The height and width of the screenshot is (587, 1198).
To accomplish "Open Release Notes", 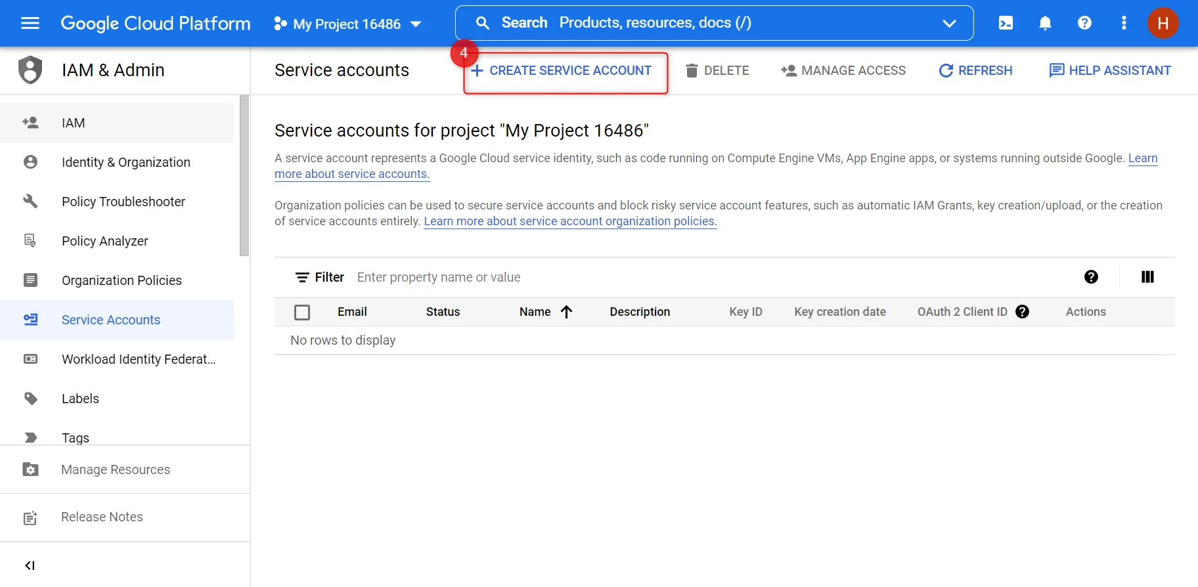I will point(125,517).
